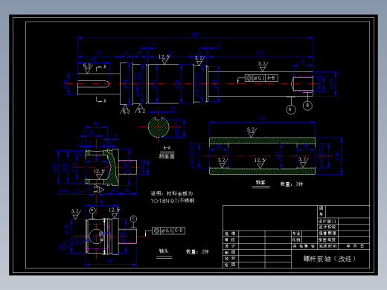This screenshot has width=387, height=290.
Task: Select the 81 dimension under shaft head view
Action: pyautogui.click(x=111, y=260)
